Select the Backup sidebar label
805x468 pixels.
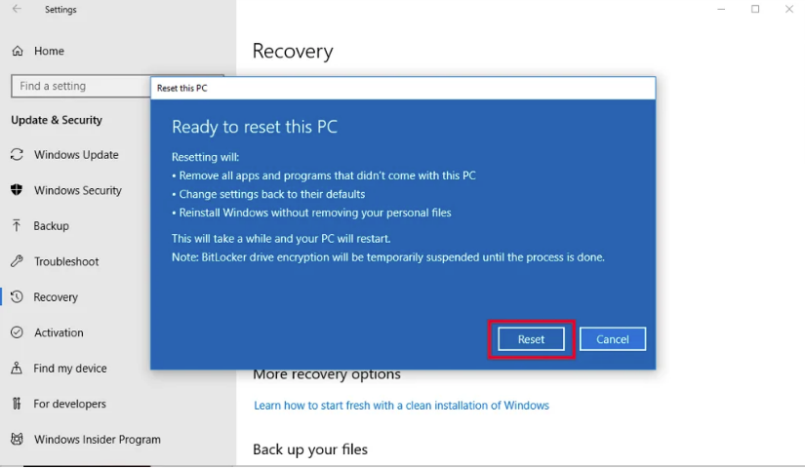coord(51,226)
